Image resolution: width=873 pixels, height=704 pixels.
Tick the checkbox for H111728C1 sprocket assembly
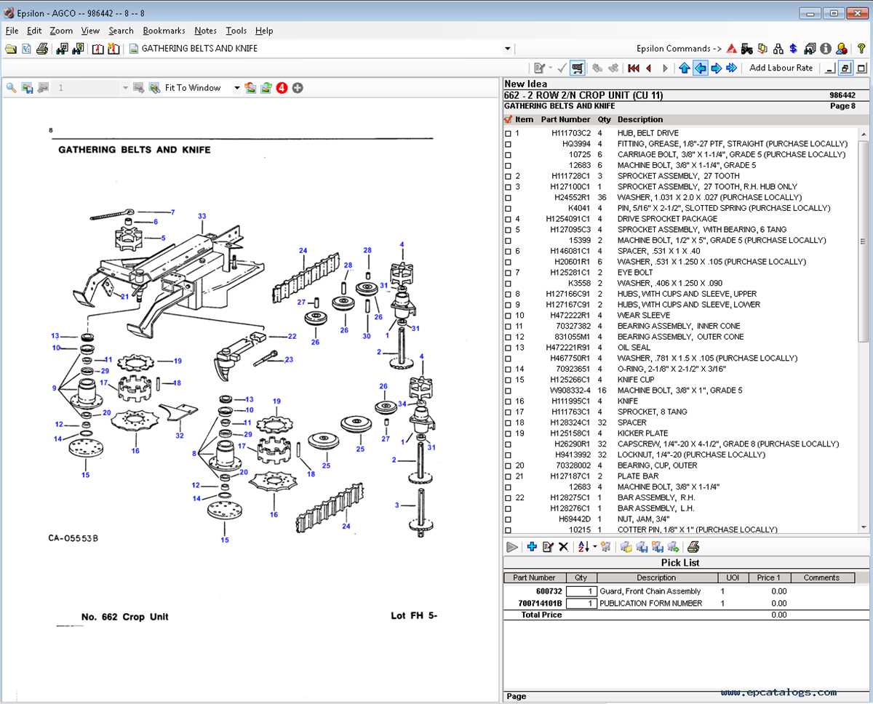tap(509, 176)
